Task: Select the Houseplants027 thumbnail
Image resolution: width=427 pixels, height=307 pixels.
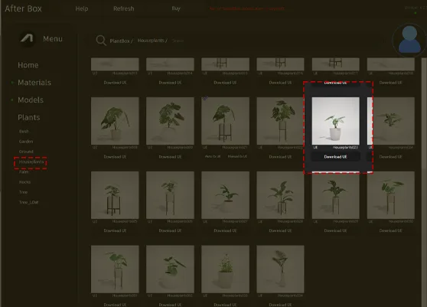Action: (225, 195)
